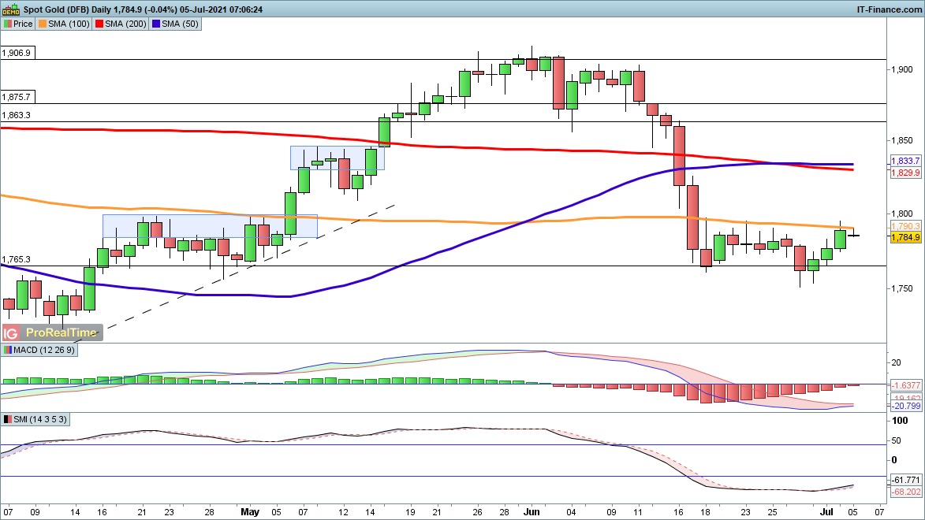Click the IG logo in ProRealTime watermark
This screenshot has width=925, height=520.
tap(13, 332)
